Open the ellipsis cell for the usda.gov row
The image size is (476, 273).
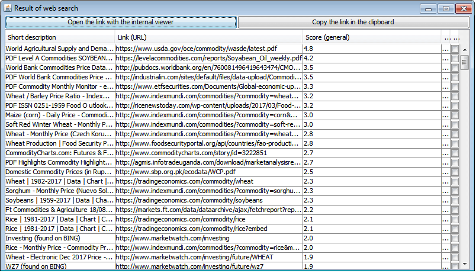click(x=445, y=49)
